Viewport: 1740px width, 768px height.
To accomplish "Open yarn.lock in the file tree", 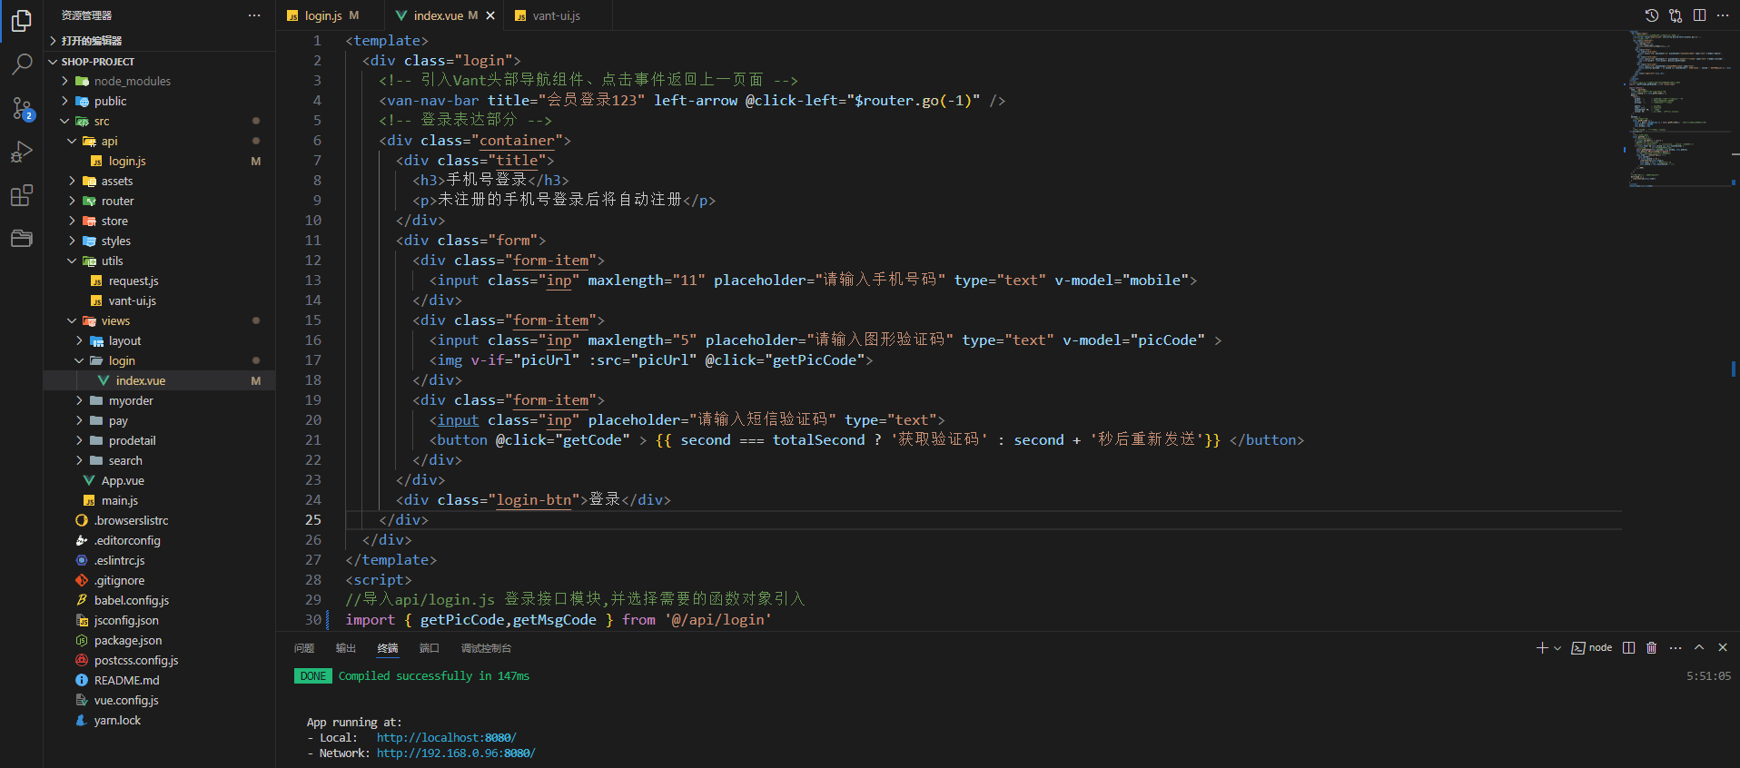I will pyautogui.click(x=159, y=720).
